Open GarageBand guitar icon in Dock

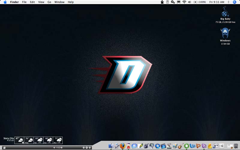click(x=181, y=146)
